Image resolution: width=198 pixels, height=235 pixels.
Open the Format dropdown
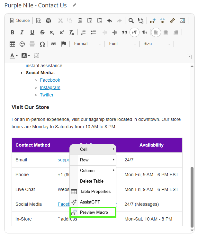87,44
